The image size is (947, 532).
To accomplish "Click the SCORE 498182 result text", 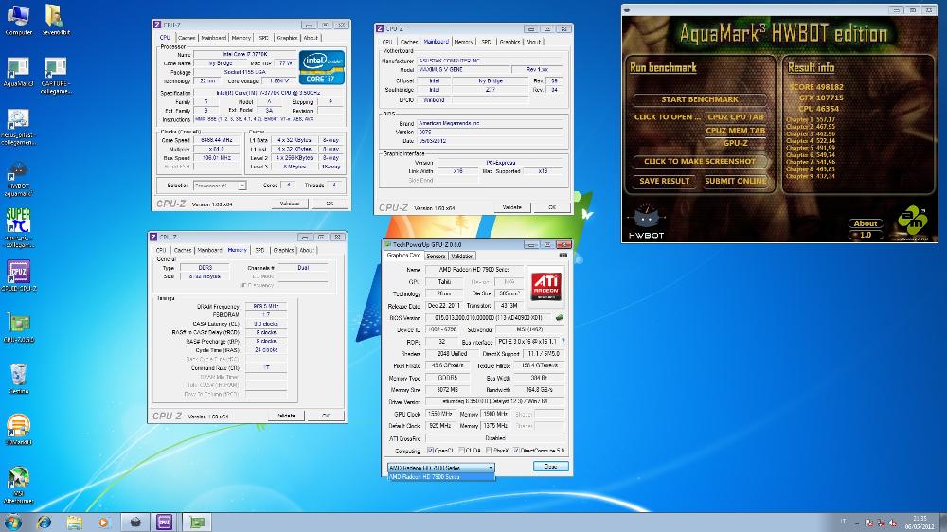I will tap(816, 87).
